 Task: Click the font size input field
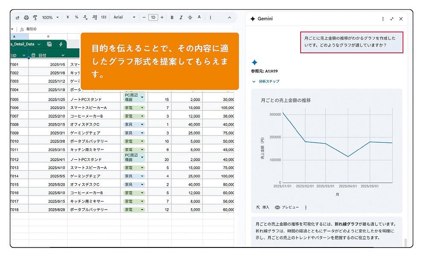(x=153, y=17)
